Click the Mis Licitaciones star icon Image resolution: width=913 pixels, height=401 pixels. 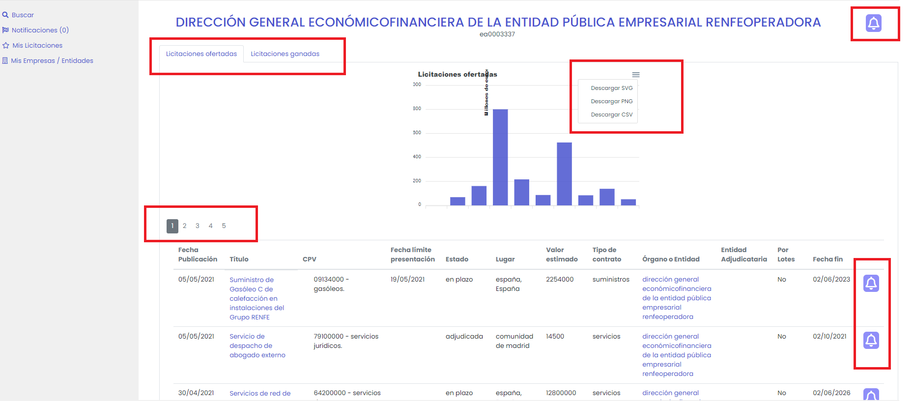(5, 45)
